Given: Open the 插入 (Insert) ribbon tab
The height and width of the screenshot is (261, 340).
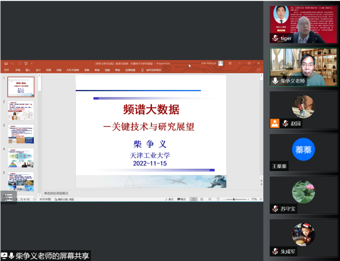Looking at the screenshot, I should point(28,70).
